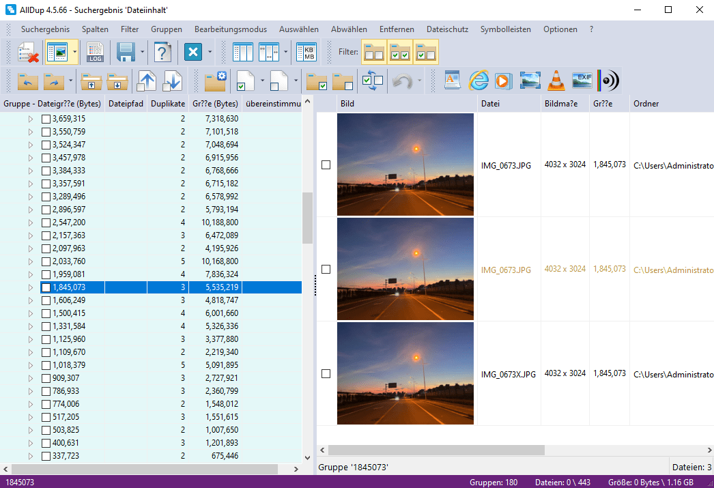Sort by the Duplikate column header

click(167, 104)
